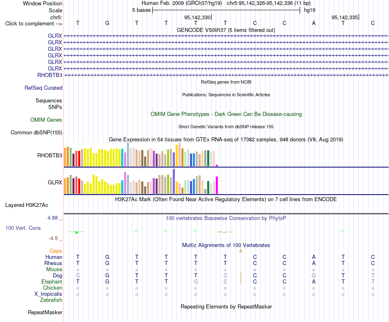Click the 'H3K27Ac Mark' ENCODE track title
Viewport: 389px width, 322px height.
pos(226,200)
